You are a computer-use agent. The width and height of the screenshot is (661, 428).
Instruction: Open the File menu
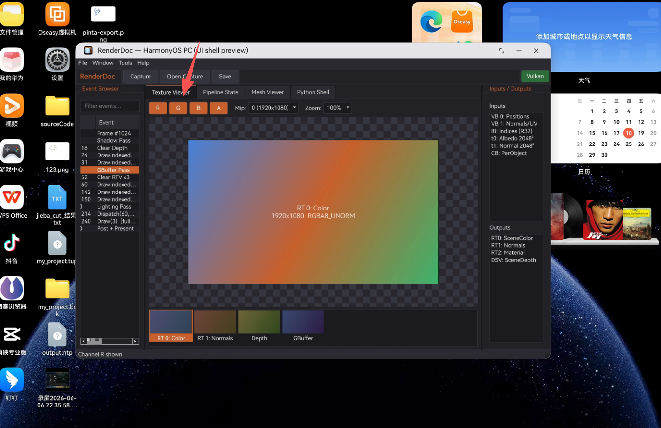tap(82, 63)
